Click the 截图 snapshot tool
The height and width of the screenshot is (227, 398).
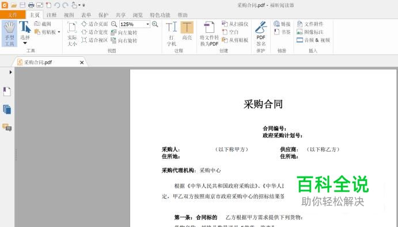pyautogui.click(x=43, y=24)
